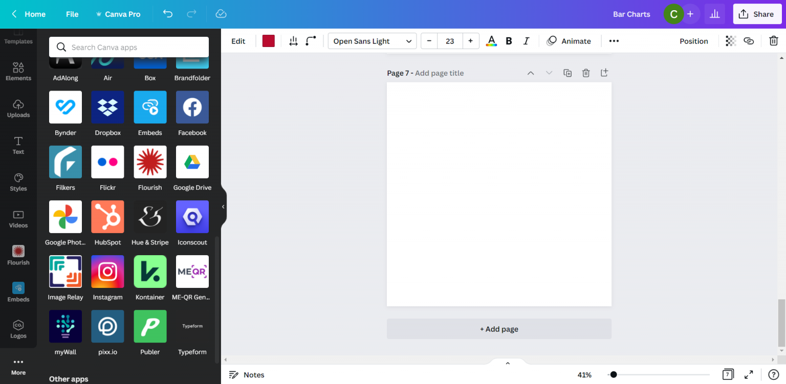Open the Videos panel
This screenshot has height=384, width=786.
pos(18,219)
